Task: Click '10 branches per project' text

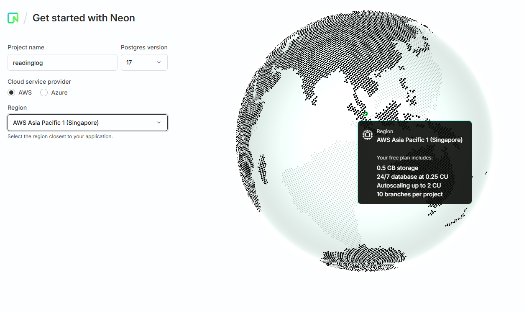Action: point(410,194)
